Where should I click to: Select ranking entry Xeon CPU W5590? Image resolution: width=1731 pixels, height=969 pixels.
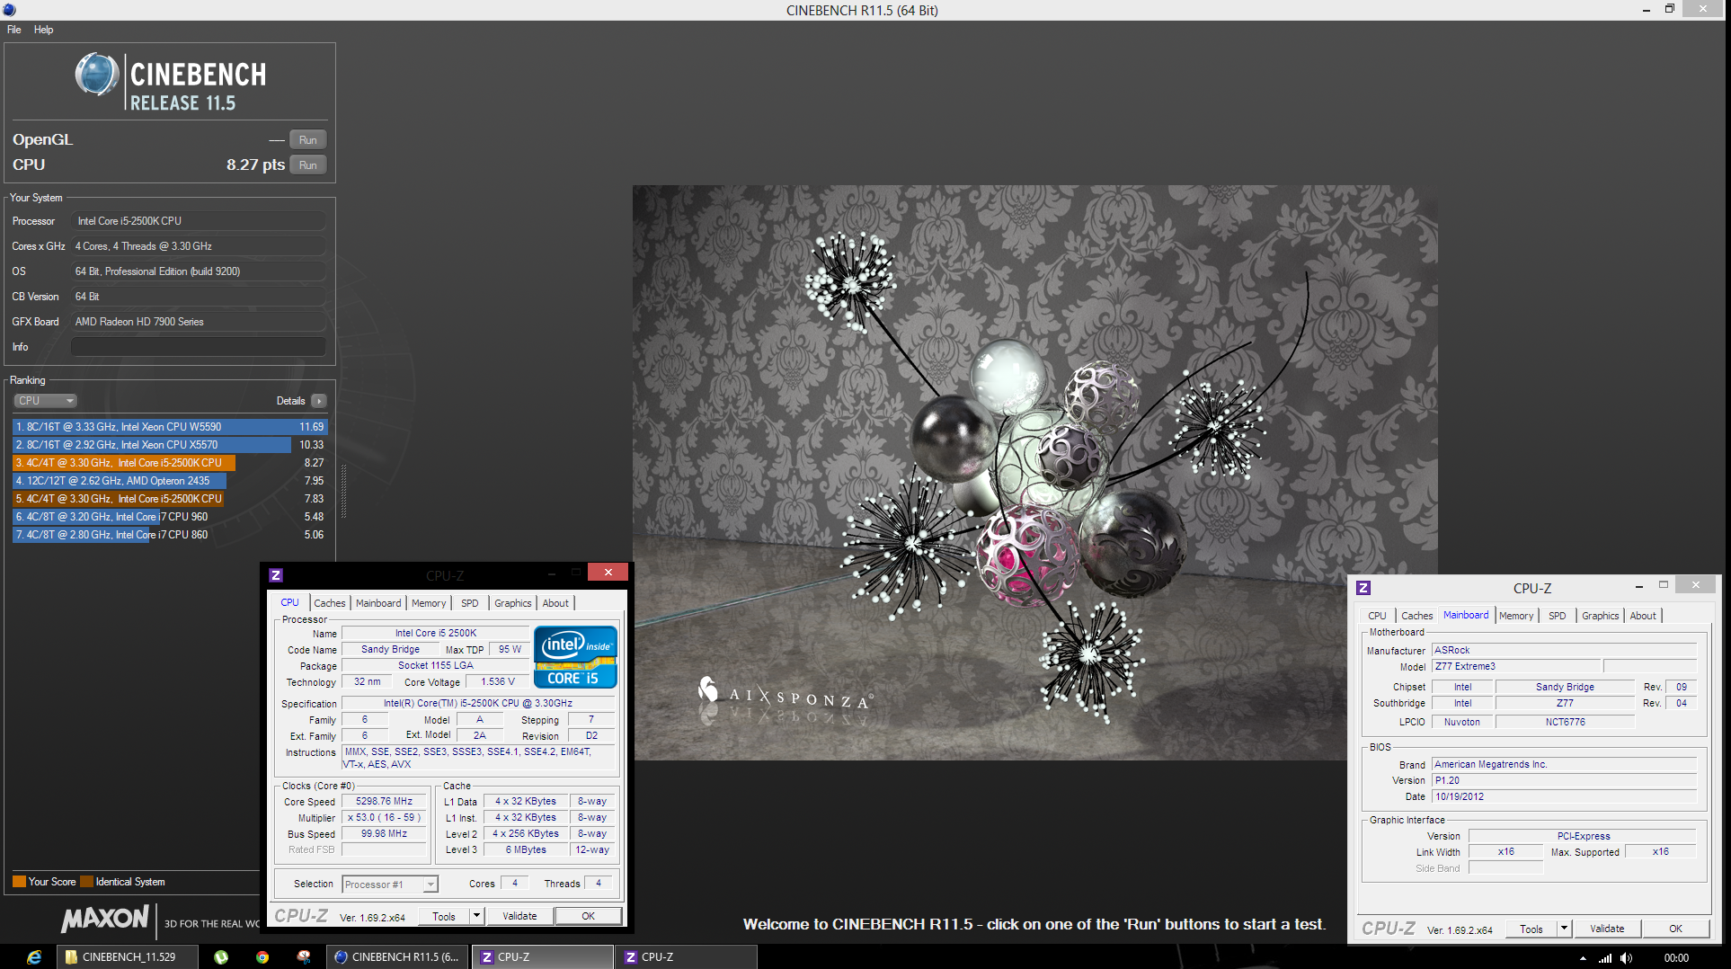[x=170, y=427]
